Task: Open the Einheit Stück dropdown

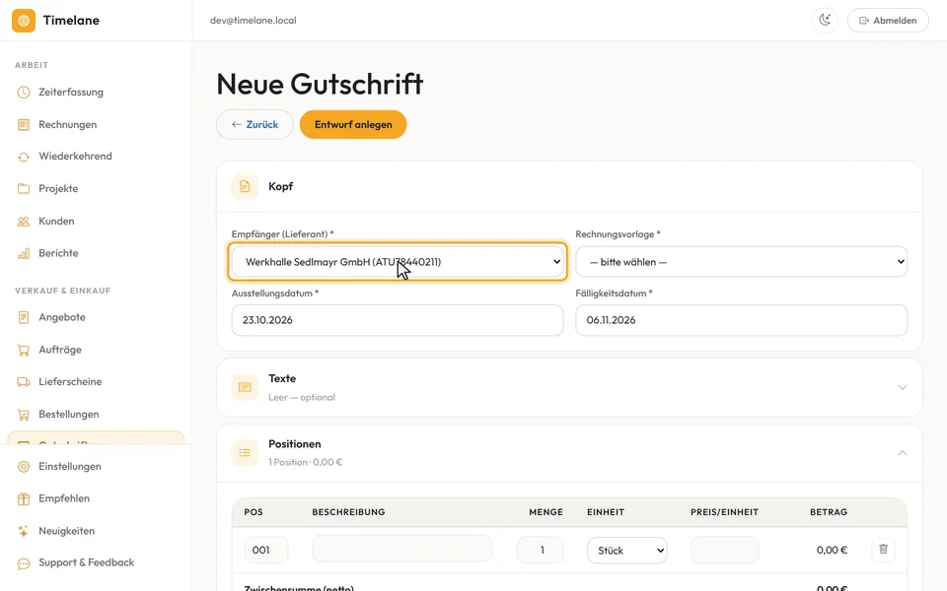Action: (627, 551)
